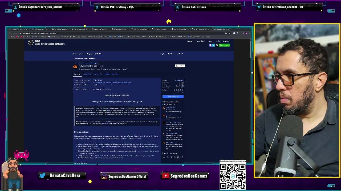The height and width of the screenshot is (191, 341).
Task: Click the forum Search magnifier
Action: pyautogui.click(x=178, y=54)
